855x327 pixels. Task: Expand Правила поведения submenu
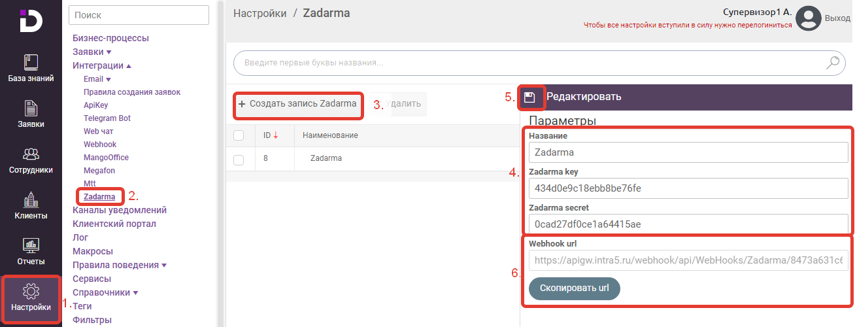[164, 266]
